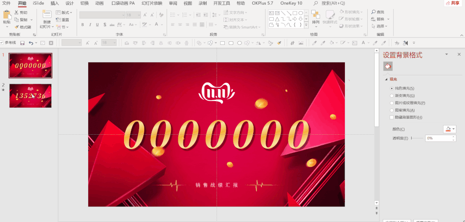Open the 形状轮廓 shape outline dropdown

coord(351,19)
